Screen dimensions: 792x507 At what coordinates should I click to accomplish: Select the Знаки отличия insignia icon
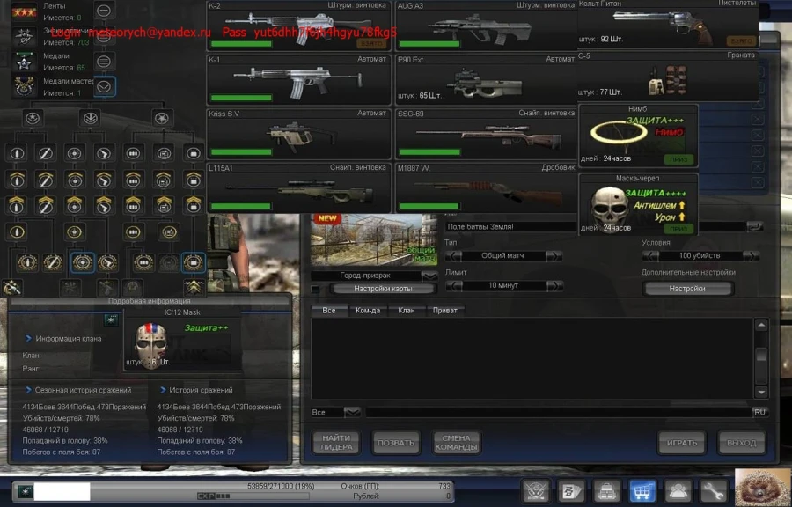[25, 36]
